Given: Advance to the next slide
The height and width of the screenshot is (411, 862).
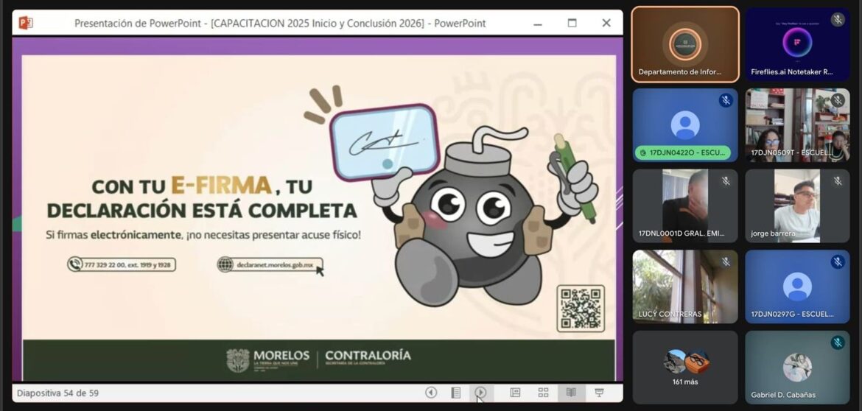Looking at the screenshot, I should (480, 393).
